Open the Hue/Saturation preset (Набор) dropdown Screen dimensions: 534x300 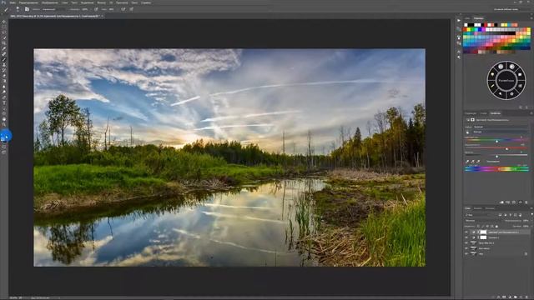point(501,127)
